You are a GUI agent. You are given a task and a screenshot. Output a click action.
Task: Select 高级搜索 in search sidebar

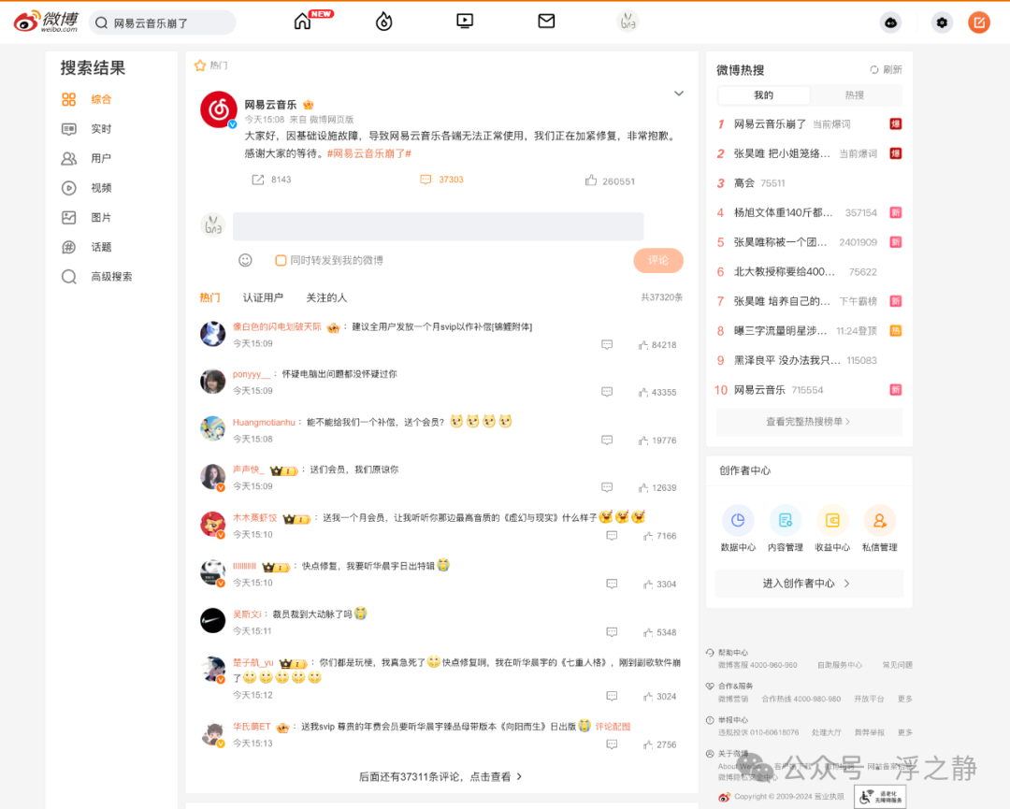(x=111, y=277)
